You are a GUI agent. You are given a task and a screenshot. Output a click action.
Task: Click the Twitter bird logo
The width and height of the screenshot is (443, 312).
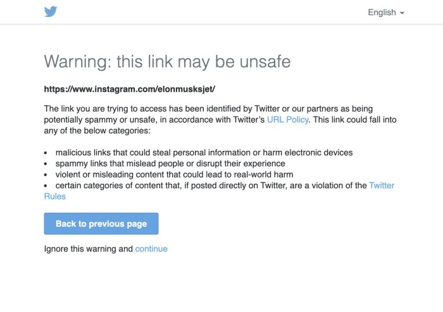click(x=51, y=12)
